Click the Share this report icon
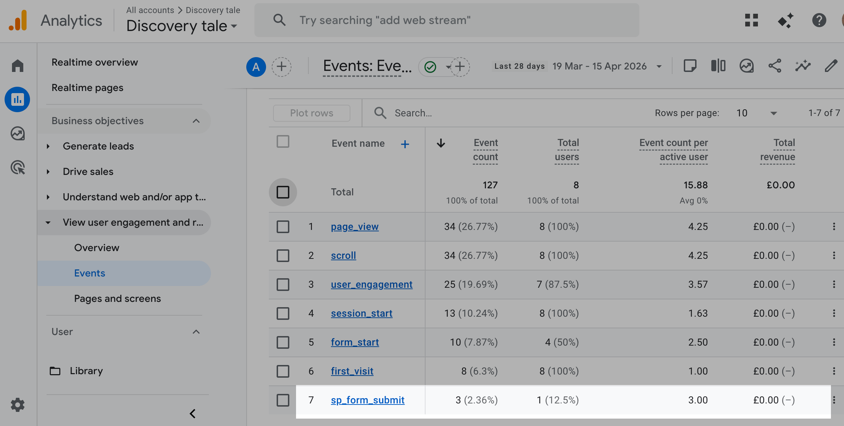 774,66
